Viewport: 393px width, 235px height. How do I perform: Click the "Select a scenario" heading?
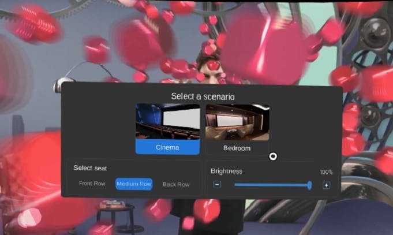[x=203, y=96]
